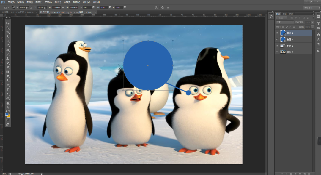The width and height of the screenshot is (321, 175).
Task: Open the workspace switcher dropdown
Action: (311, 7)
